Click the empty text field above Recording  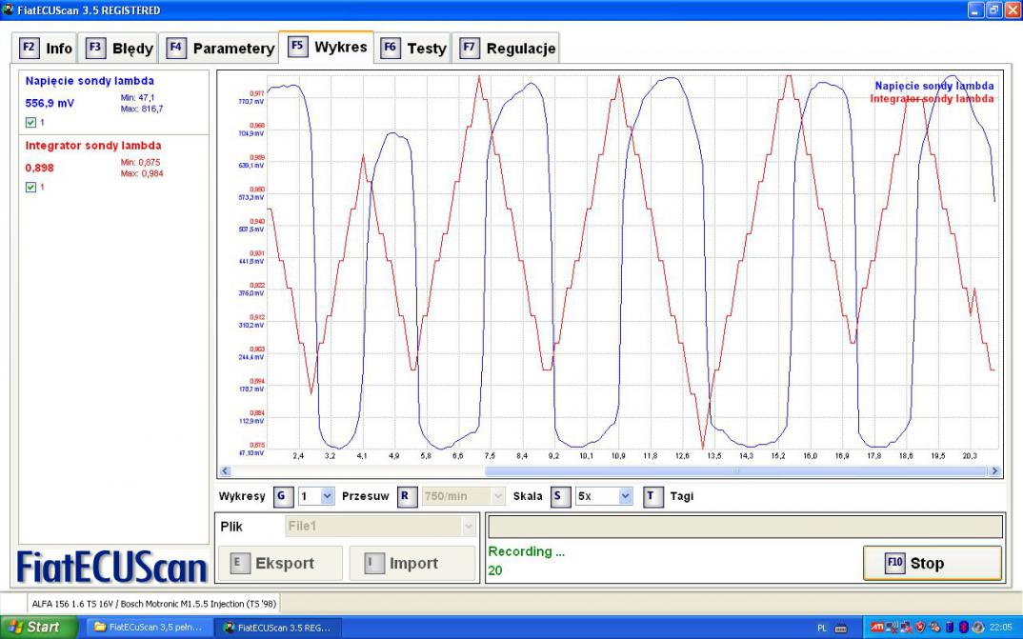point(744,527)
